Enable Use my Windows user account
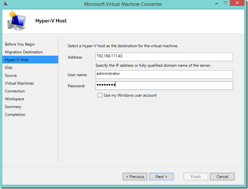This screenshot has width=248, height=189. coord(100,95)
